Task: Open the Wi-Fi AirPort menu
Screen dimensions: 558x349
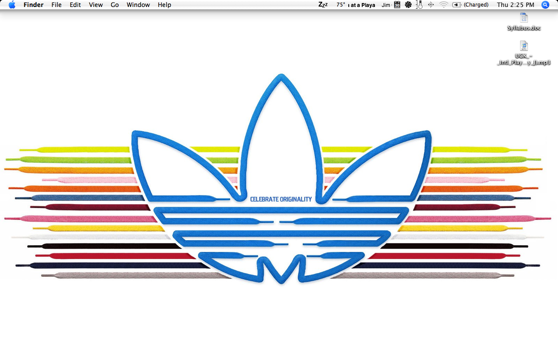Action: tap(444, 5)
